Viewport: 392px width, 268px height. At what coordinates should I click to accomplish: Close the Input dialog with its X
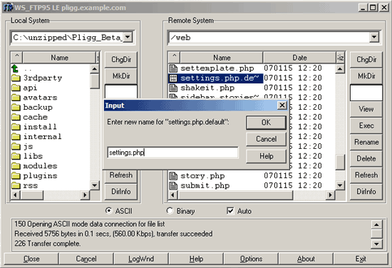282,105
